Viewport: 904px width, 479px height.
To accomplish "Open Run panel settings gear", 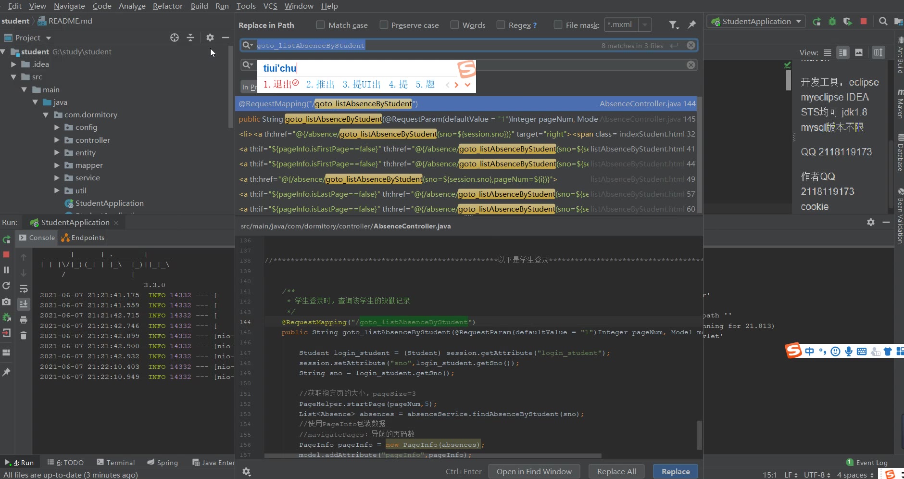I will click(871, 222).
